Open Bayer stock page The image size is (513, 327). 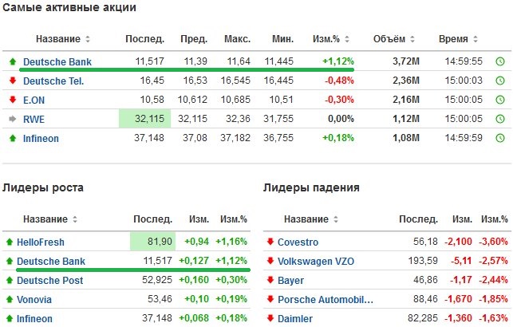(290, 281)
